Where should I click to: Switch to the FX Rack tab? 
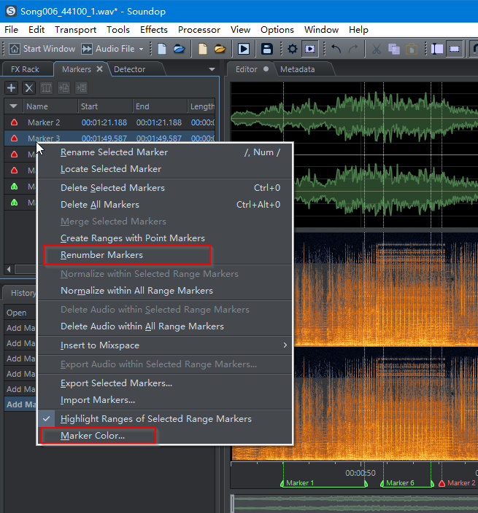(25, 69)
